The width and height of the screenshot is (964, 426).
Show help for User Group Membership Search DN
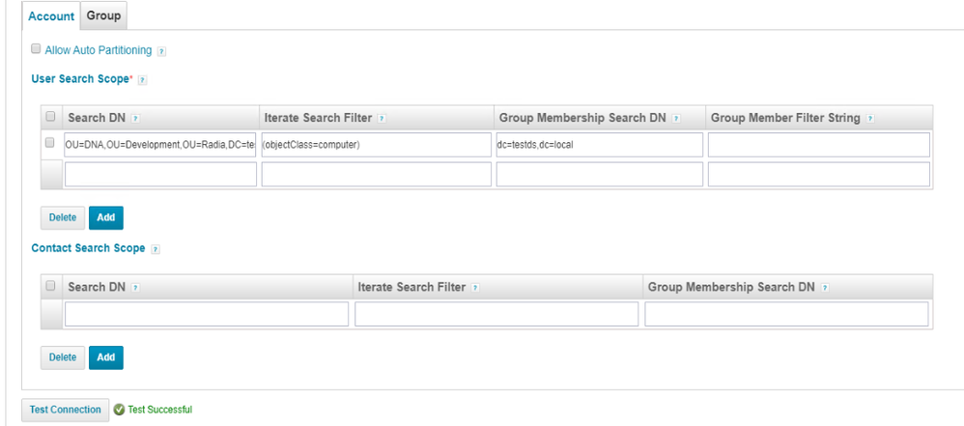pos(675,118)
